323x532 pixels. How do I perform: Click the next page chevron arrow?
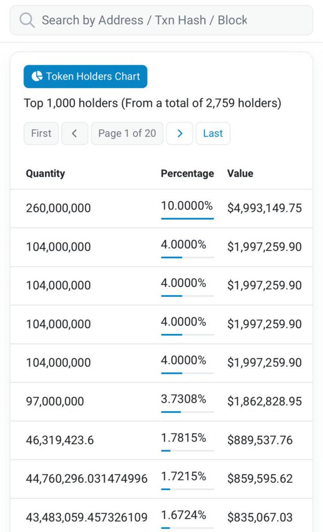179,133
